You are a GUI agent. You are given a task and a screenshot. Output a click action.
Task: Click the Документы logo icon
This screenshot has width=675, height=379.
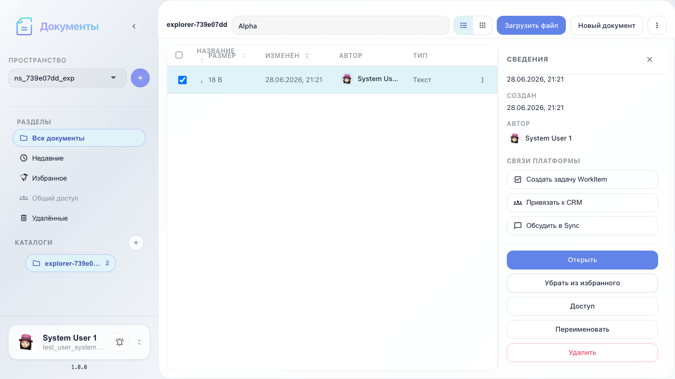click(24, 26)
